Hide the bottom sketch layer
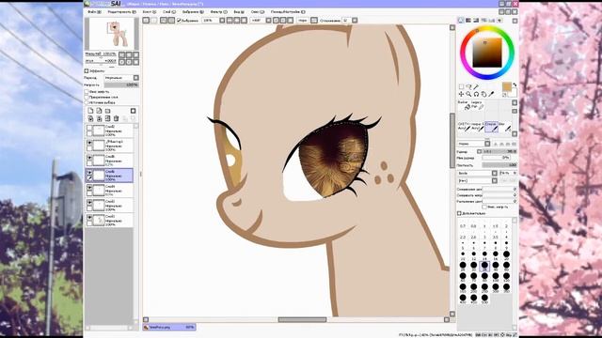 [x=89, y=217]
